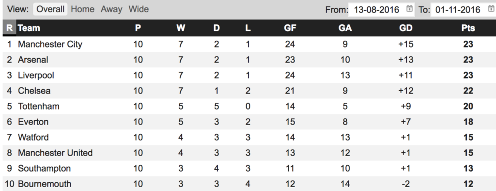This screenshot has width=496, height=191.
Task: Select the Overall view tab
Action: coord(50,9)
